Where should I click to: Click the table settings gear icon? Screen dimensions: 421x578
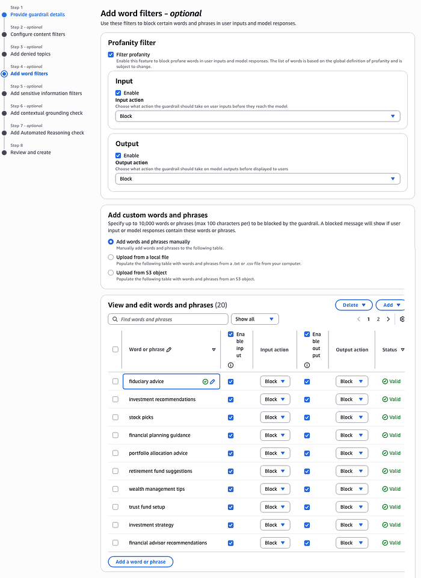coord(402,319)
